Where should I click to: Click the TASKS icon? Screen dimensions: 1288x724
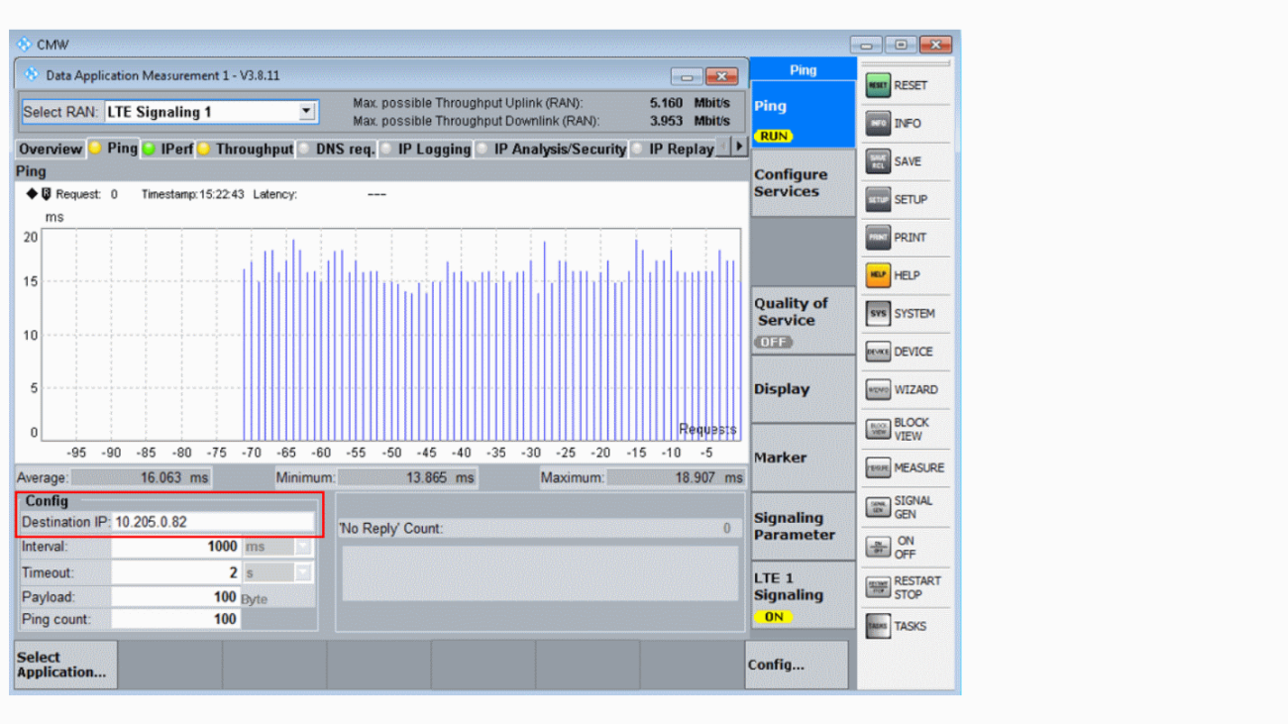[878, 626]
